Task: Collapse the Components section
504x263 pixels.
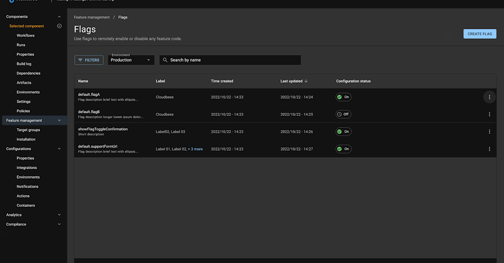Action: point(59,17)
